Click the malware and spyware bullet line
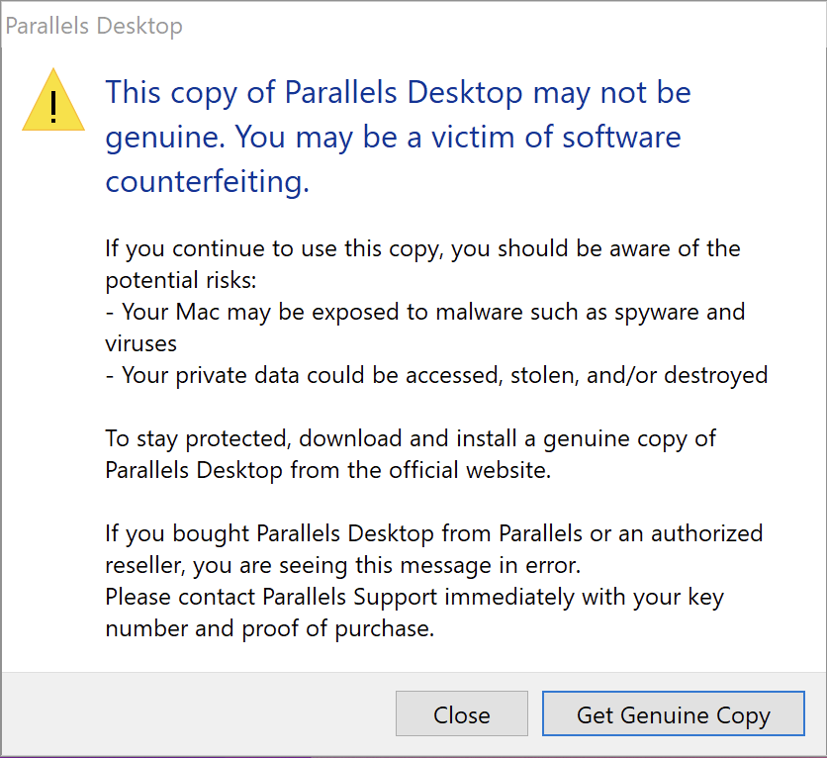The image size is (827, 758). (425, 312)
